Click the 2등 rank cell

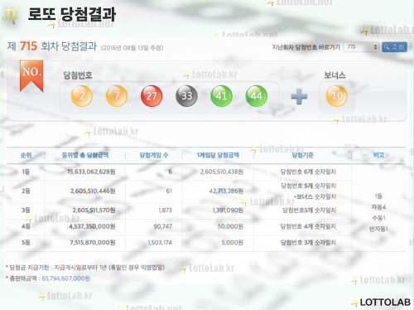(26, 191)
